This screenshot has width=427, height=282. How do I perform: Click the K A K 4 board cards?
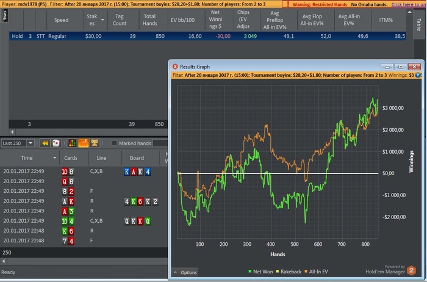137,172
